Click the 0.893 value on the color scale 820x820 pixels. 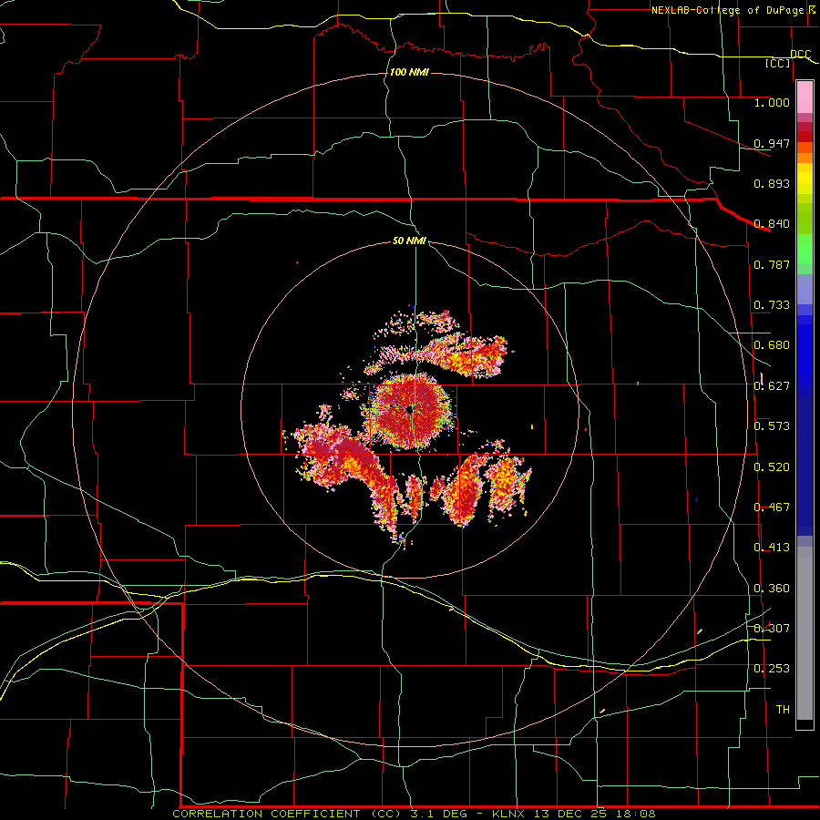coord(772,183)
